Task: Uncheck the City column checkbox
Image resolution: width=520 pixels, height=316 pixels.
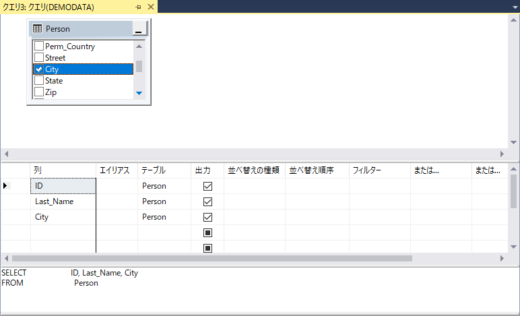Action: pos(39,69)
